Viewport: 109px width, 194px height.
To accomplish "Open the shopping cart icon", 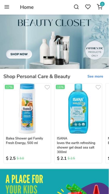I will (x=100, y=7).
